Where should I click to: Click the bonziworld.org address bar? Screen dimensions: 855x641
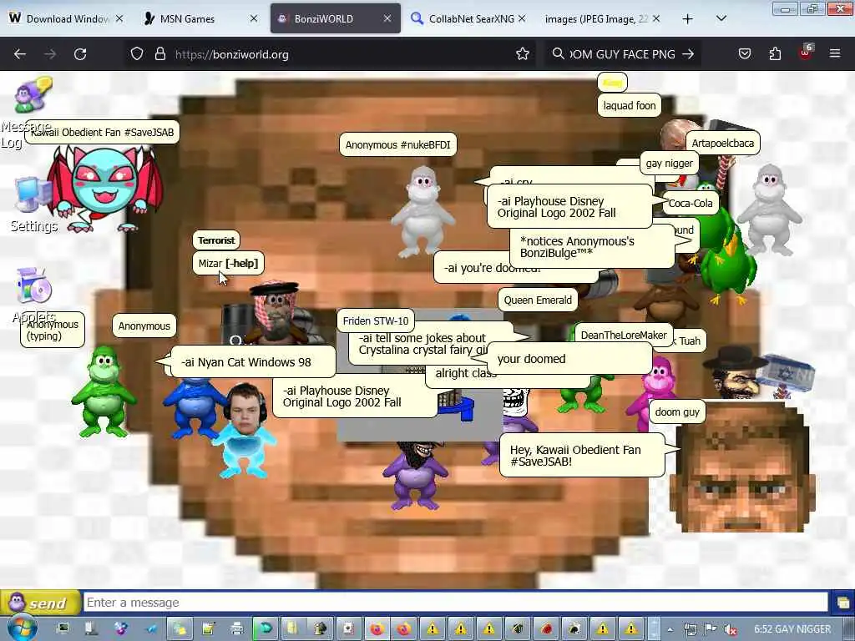coord(329,54)
